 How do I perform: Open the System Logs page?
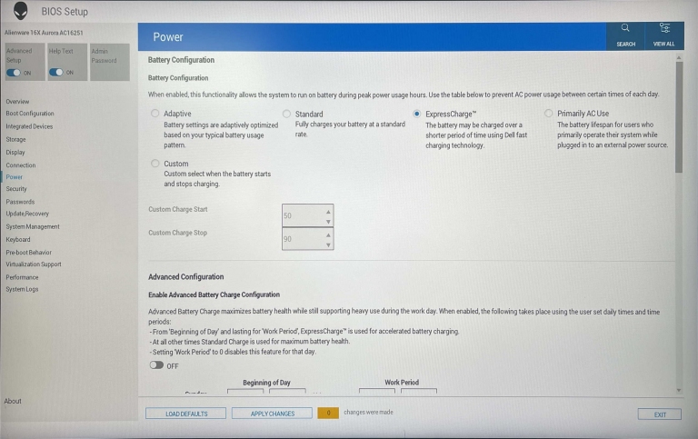(22, 289)
